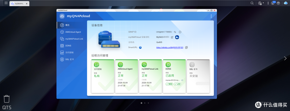290x111 pixels.
Task: Open SSL 证书 in the sidebar
Action: point(72,59)
